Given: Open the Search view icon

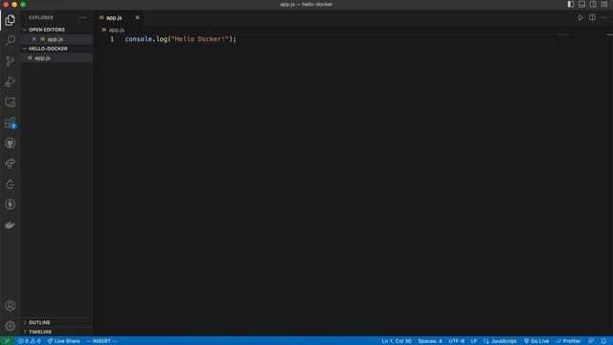Looking at the screenshot, I should click(11, 40).
